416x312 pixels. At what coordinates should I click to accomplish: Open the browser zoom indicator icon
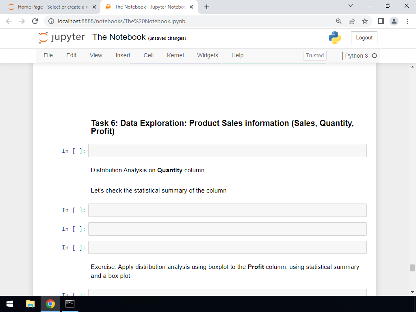point(339,21)
